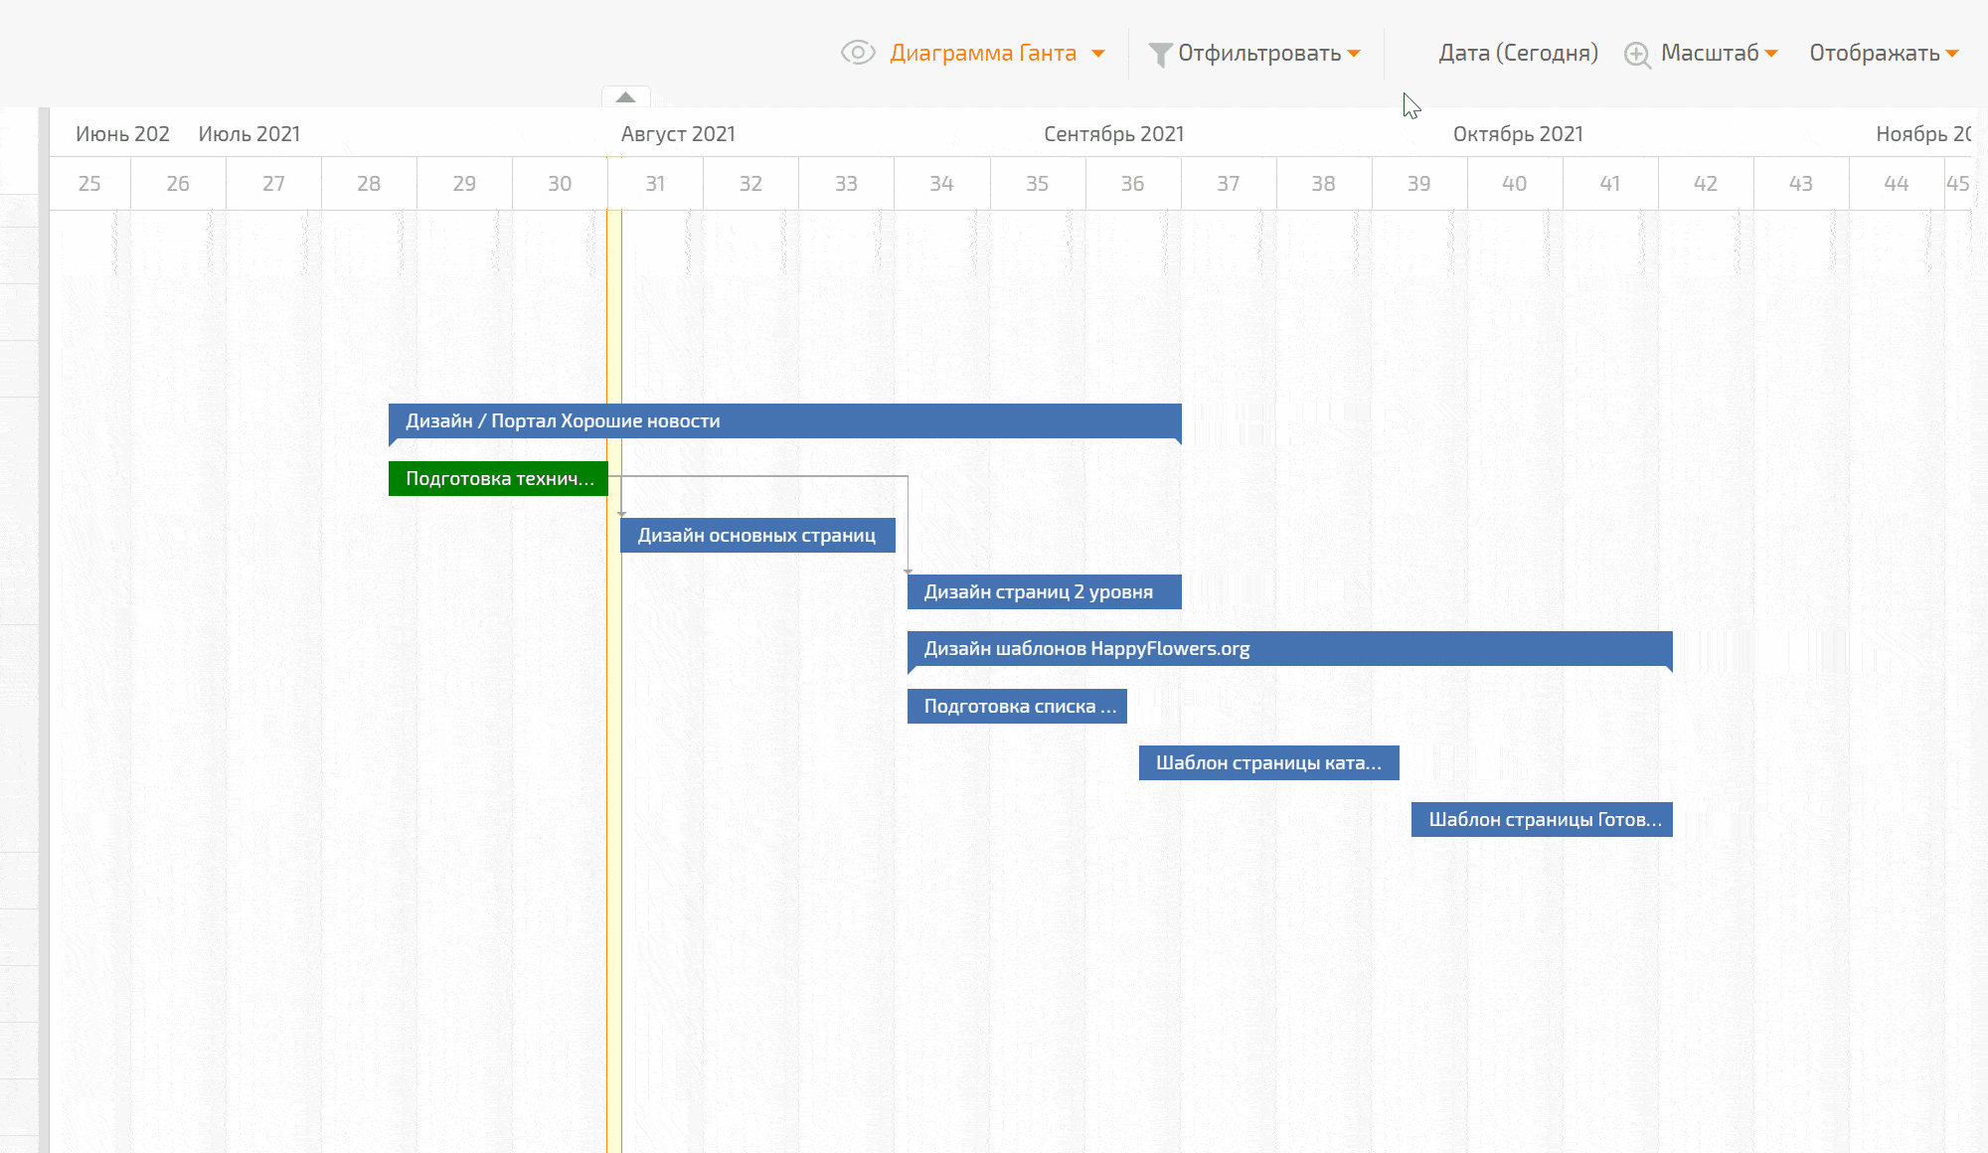Click the eye view icon

[857, 53]
